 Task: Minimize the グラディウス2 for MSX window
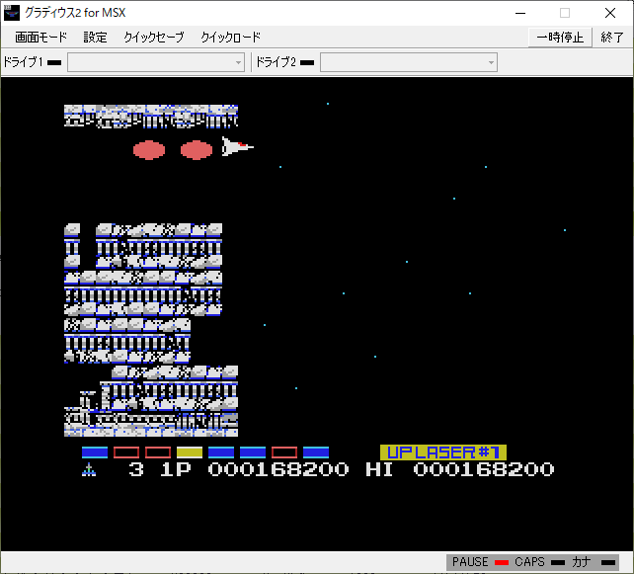(520, 13)
